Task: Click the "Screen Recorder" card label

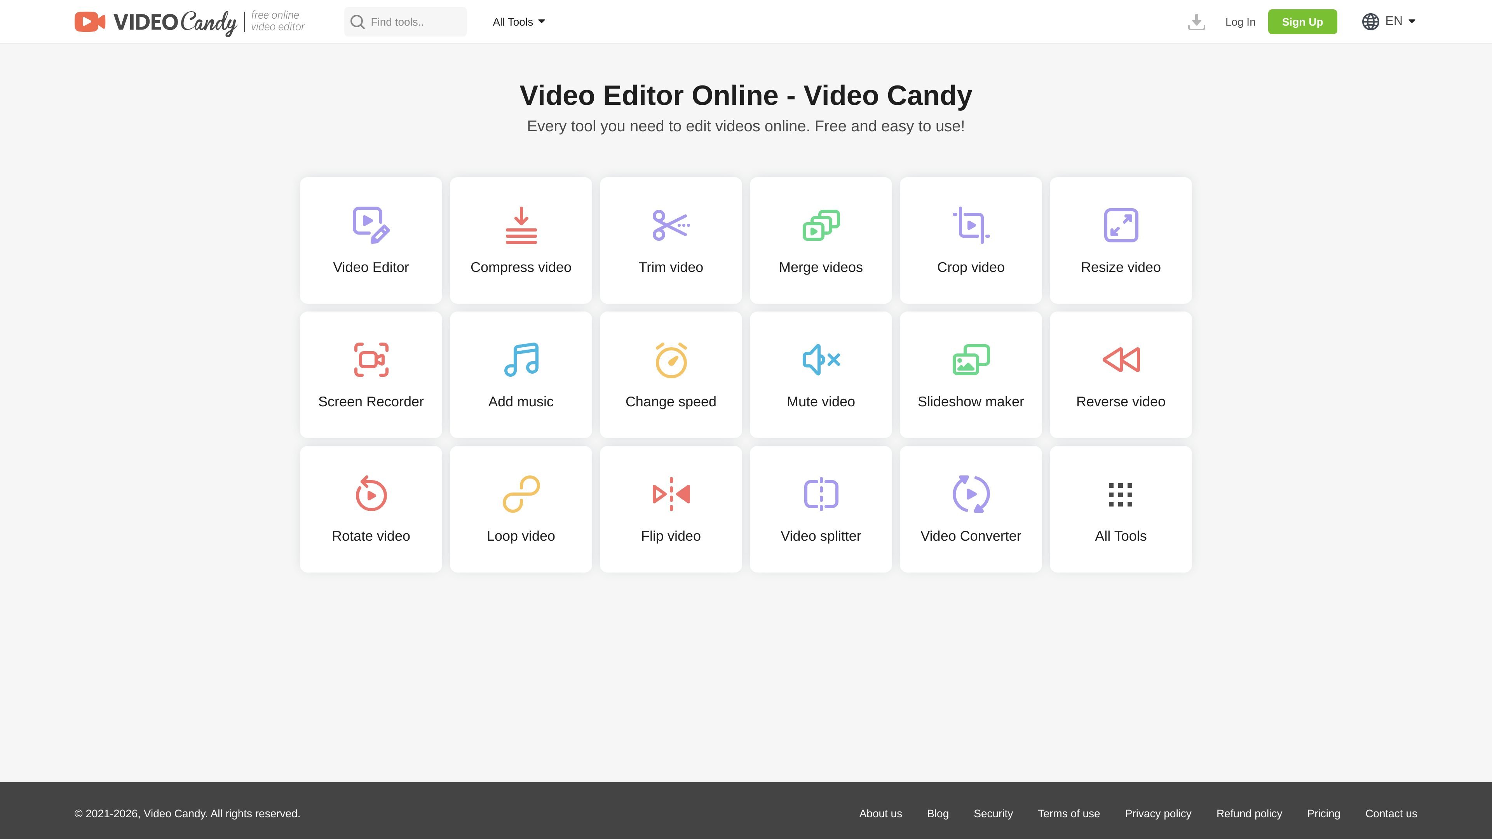Action: (x=371, y=402)
